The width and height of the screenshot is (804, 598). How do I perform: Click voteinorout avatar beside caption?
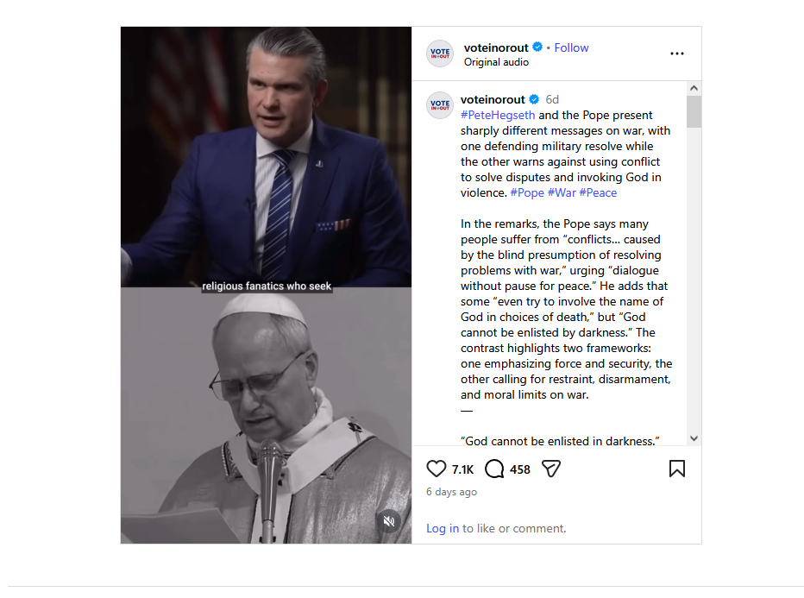point(440,105)
